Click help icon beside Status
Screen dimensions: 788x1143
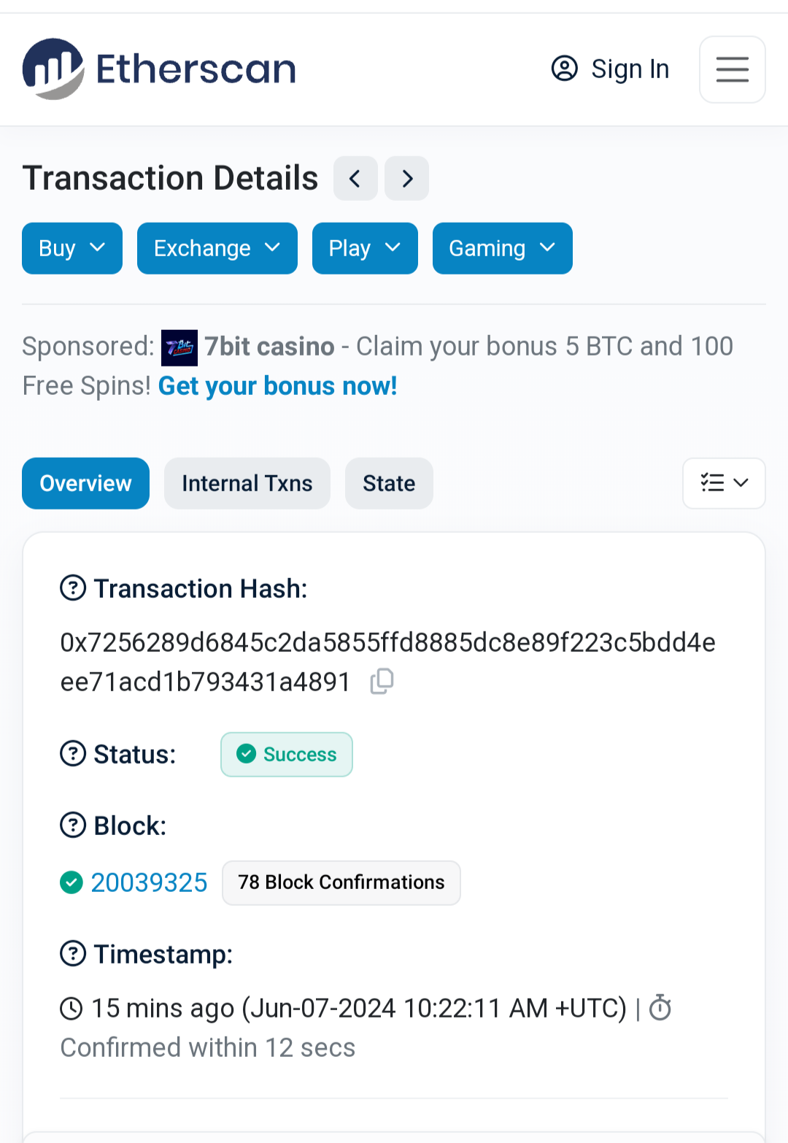tap(73, 753)
